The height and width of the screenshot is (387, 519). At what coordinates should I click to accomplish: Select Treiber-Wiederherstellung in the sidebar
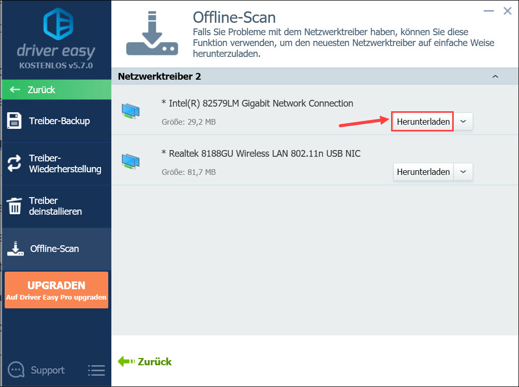(x=56, y=163)
